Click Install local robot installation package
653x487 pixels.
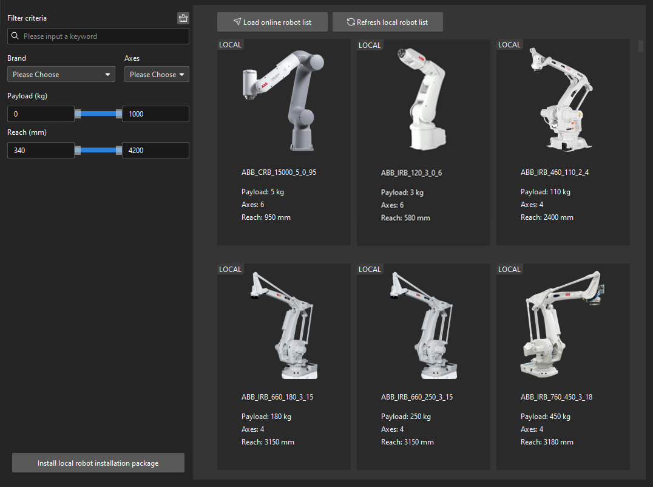point(98,463)
